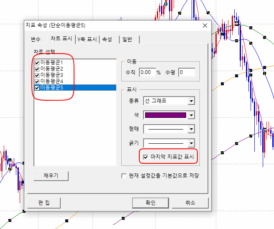Enable 현재 설정값을 기본값으로 저장 checkbox
The height and width of the screenshot is (229, 274).
(x=124, y=176)
